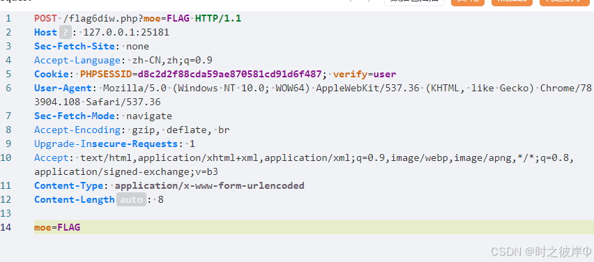Go forward using the right arrow above the editor

[370, 1]
